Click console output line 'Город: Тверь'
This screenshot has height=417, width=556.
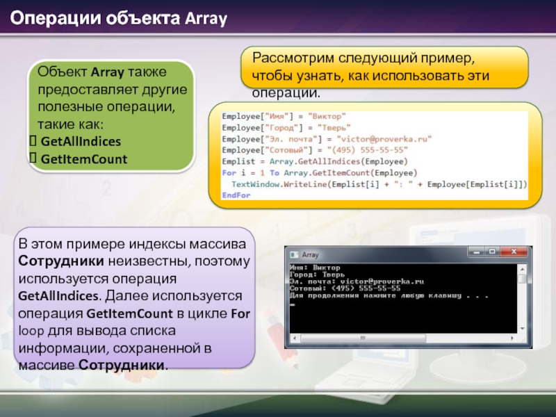pos(317,275)
